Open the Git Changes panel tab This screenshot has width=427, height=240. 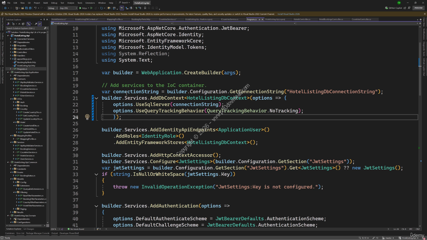click(x=29, y=229)
